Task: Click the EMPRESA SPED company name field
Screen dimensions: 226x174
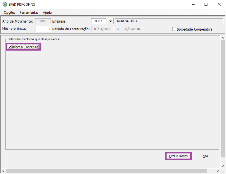Action: tap(169, 21)
